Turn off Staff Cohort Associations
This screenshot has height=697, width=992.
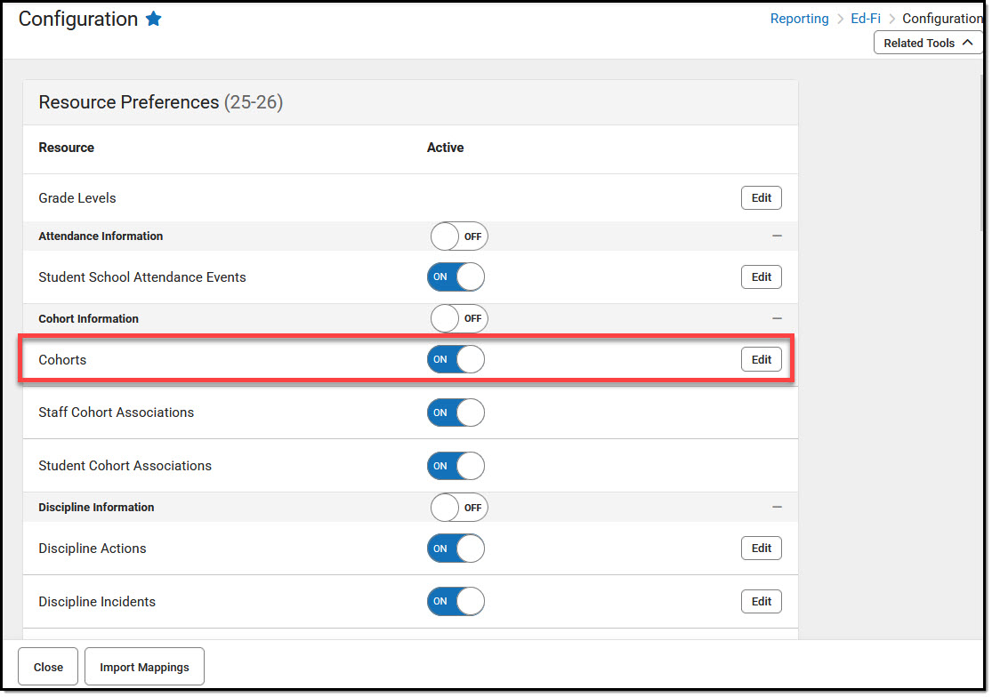coord(456,413)
